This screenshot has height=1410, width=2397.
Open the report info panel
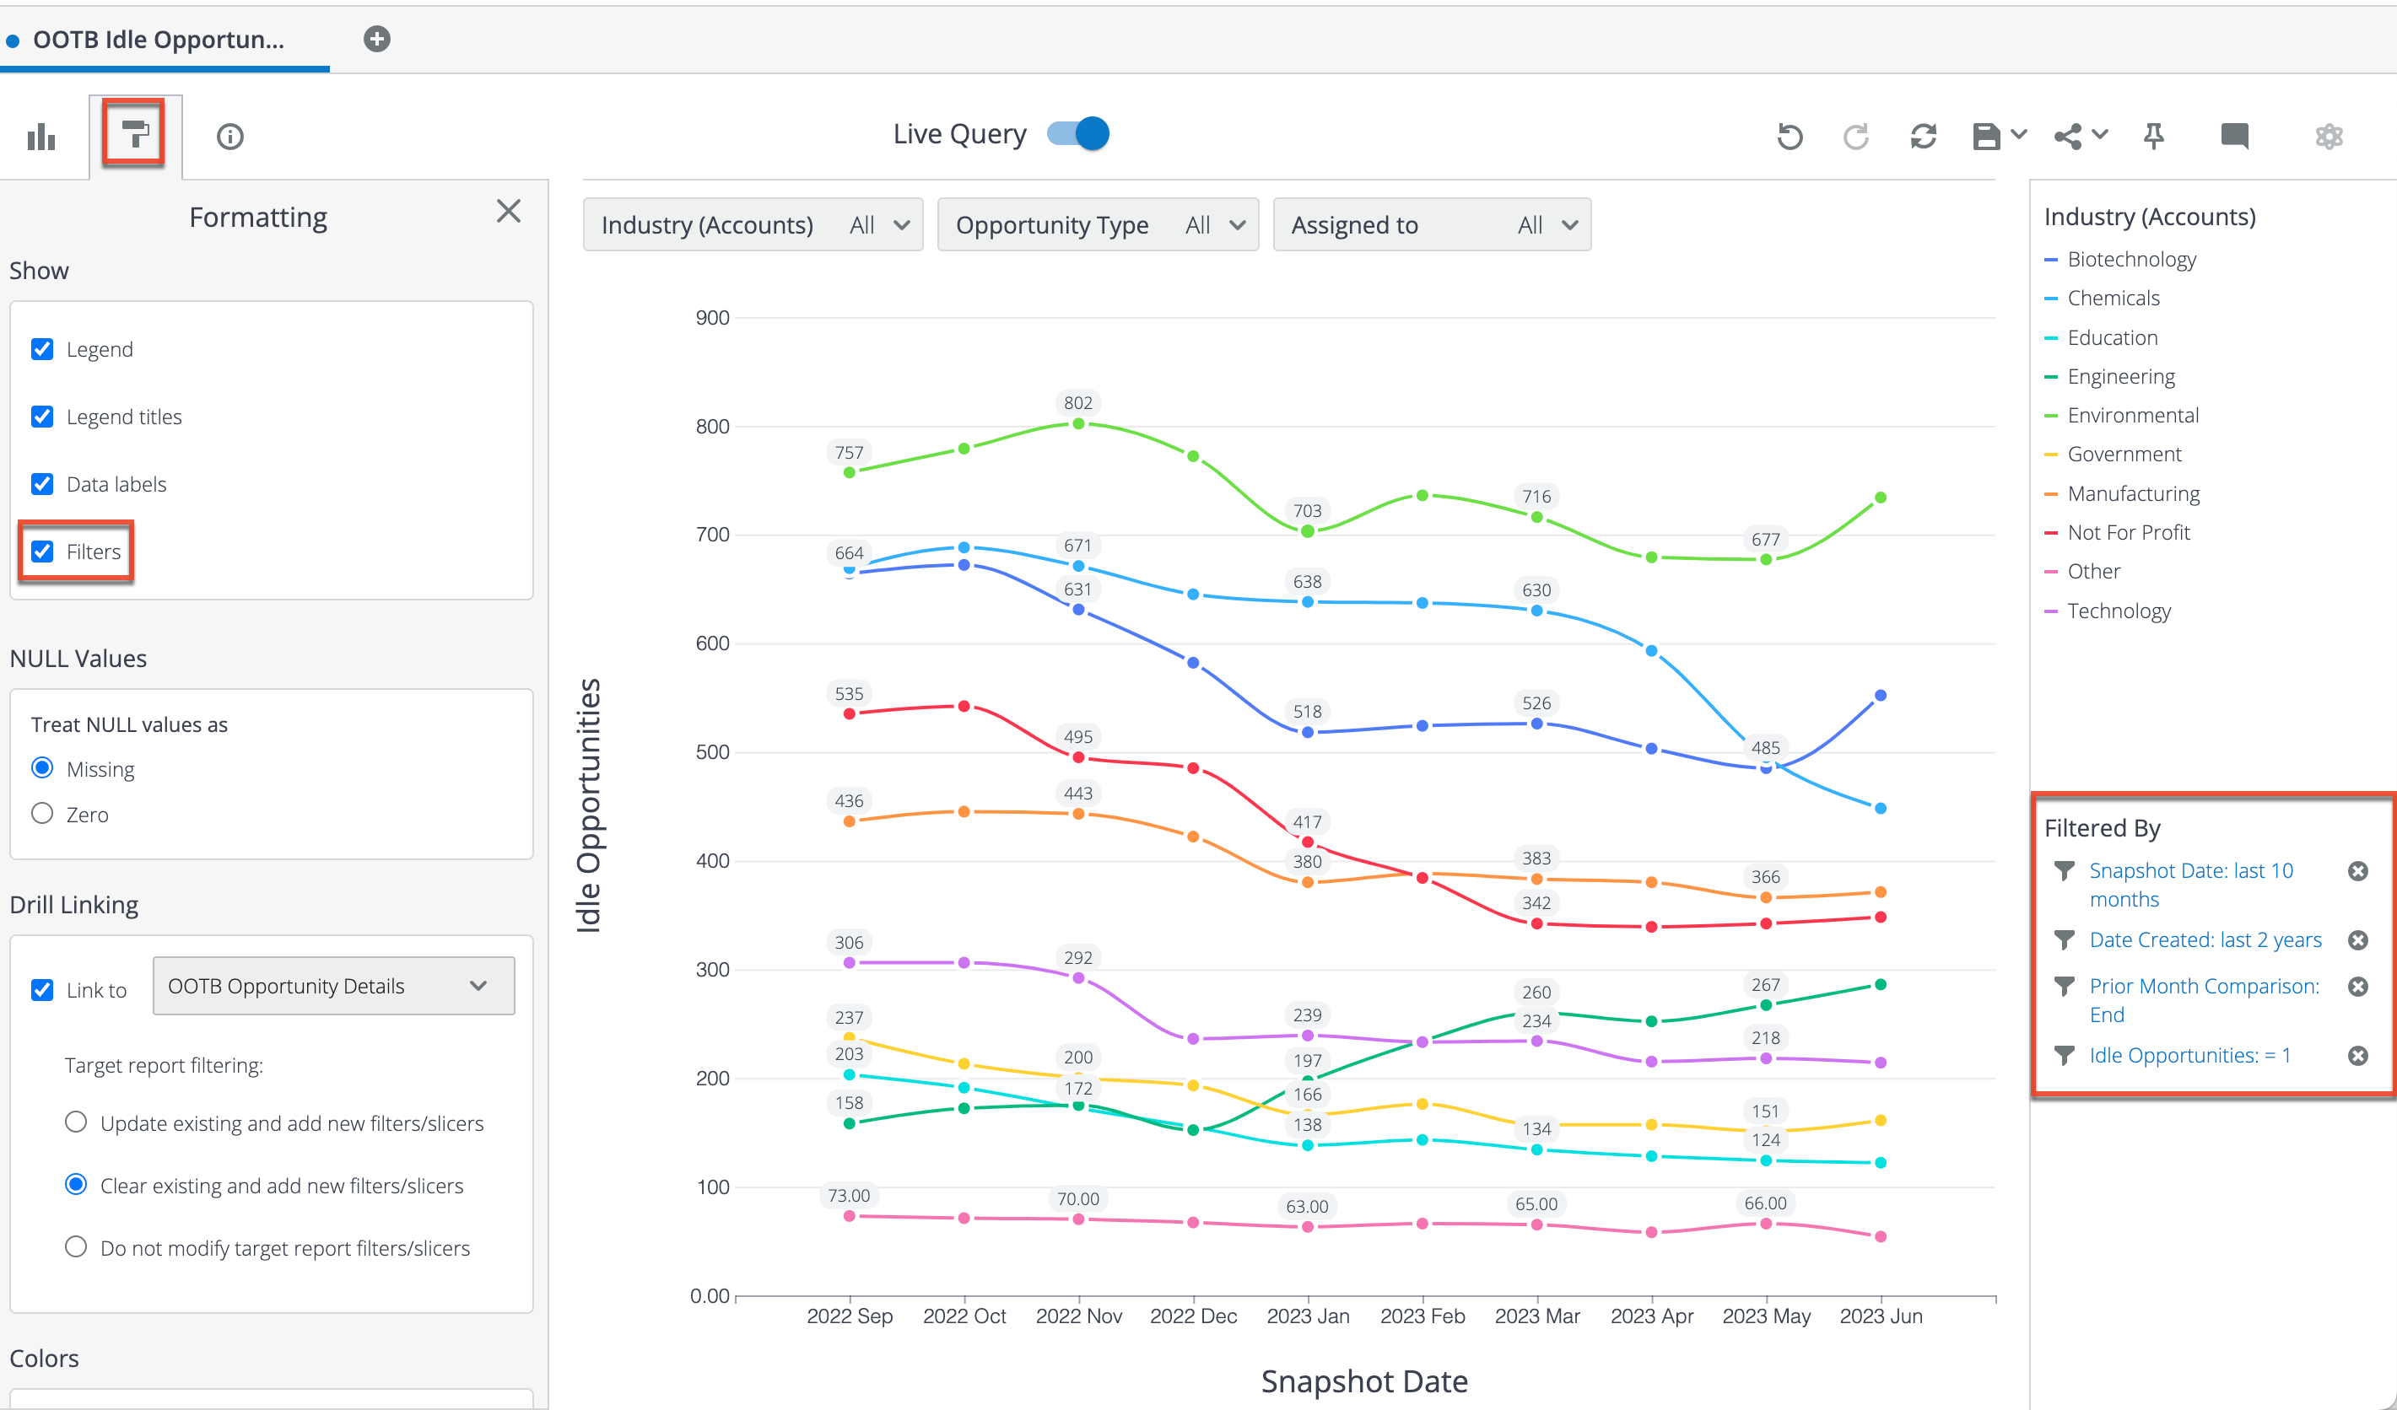(230, 137)
